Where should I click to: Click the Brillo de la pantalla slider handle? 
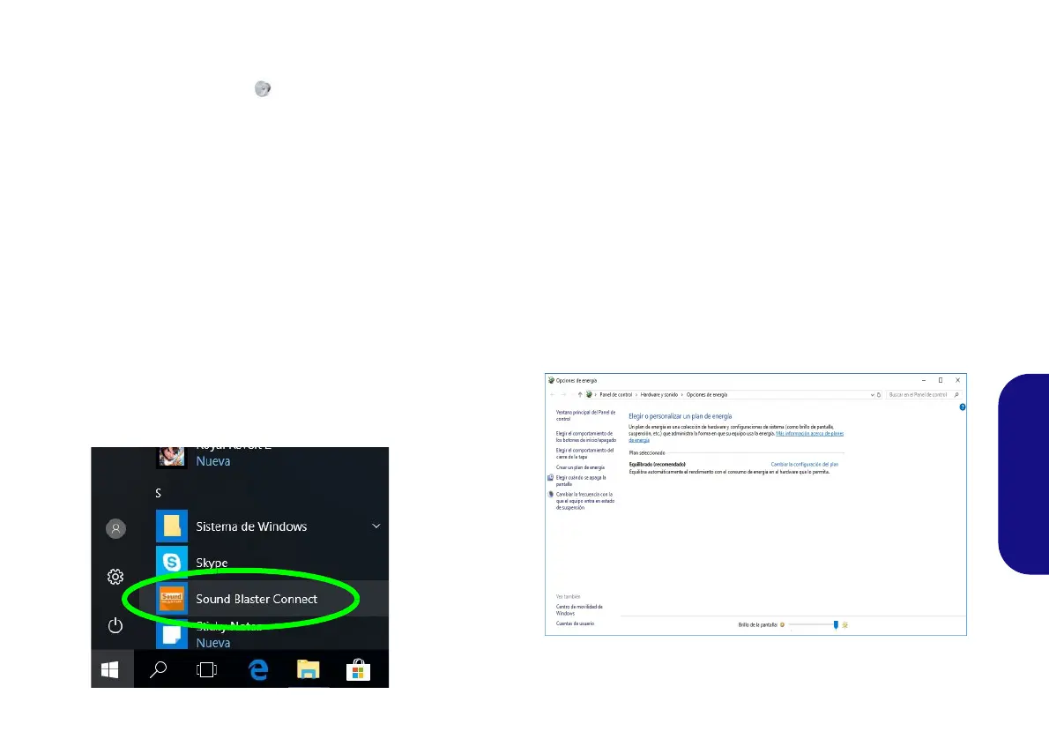836,624
